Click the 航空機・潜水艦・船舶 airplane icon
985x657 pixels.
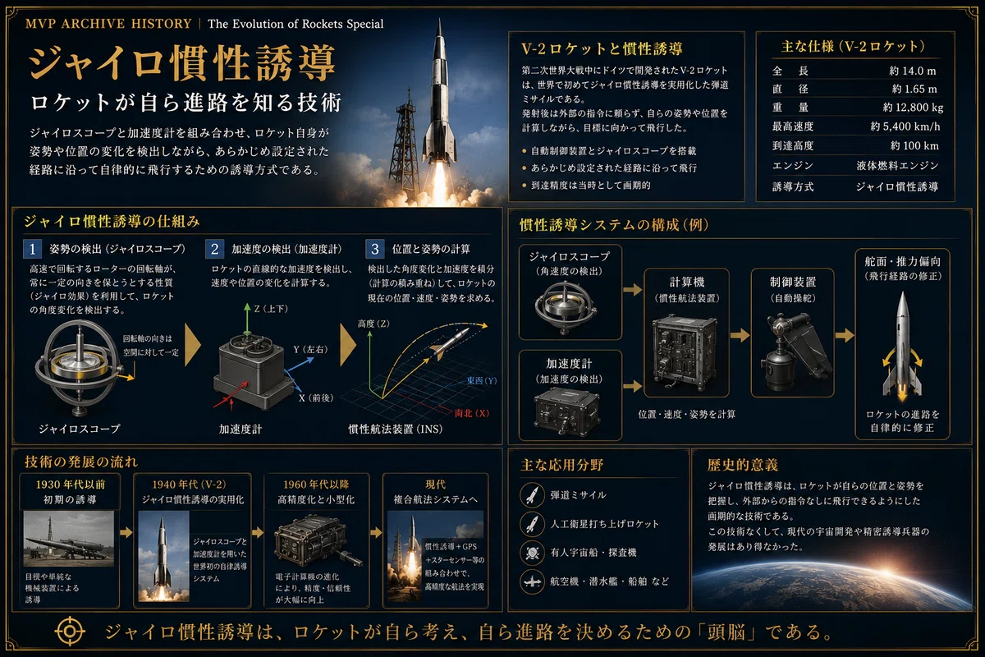[531, 581]
